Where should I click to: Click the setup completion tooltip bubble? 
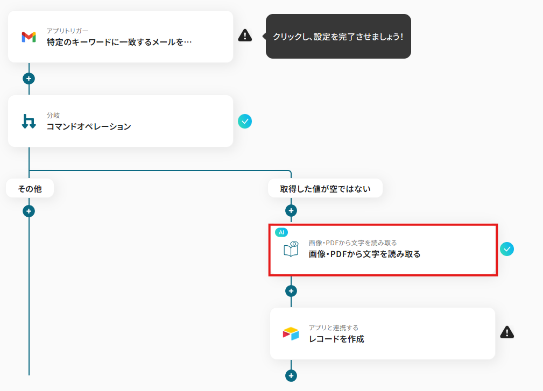coord(339,37)
